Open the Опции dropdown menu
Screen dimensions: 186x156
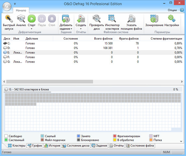click(173, 10)
